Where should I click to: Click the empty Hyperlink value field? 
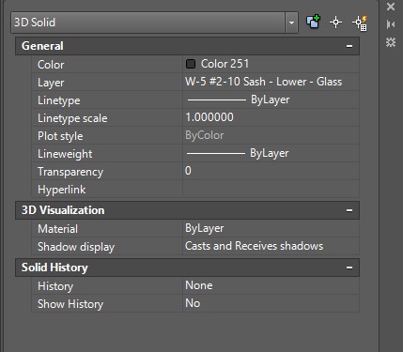pyautogui.click(x=271, y=189)
